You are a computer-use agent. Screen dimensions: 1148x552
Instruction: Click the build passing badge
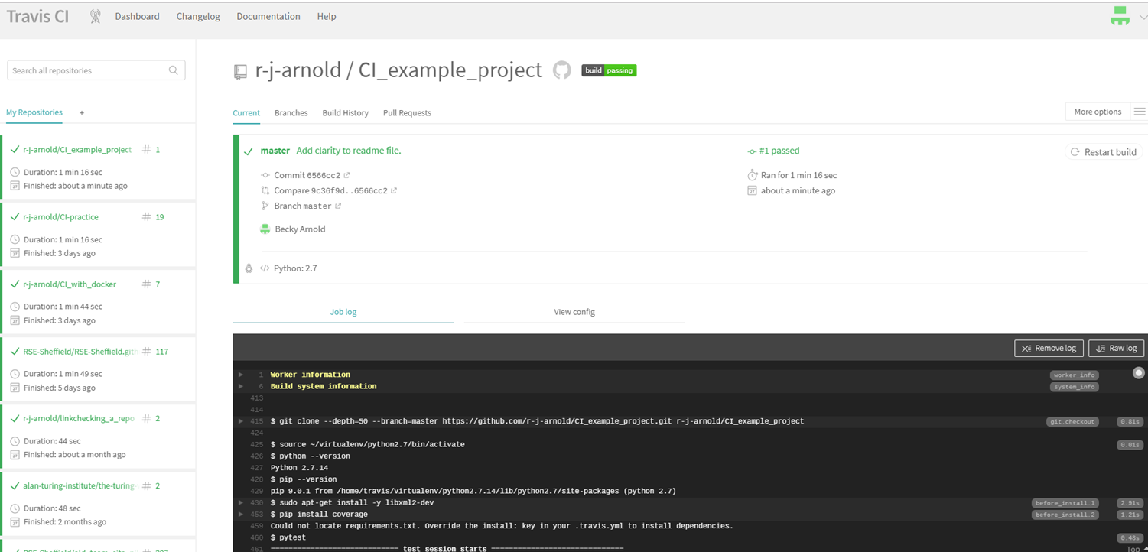click(609, 70)
